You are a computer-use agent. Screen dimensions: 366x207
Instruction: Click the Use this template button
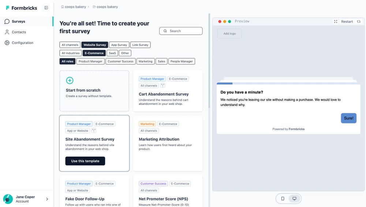[x=85, y=161]
